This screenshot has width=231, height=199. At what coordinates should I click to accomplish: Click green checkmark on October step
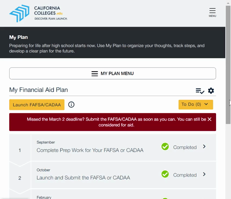(x=165, y=174)
